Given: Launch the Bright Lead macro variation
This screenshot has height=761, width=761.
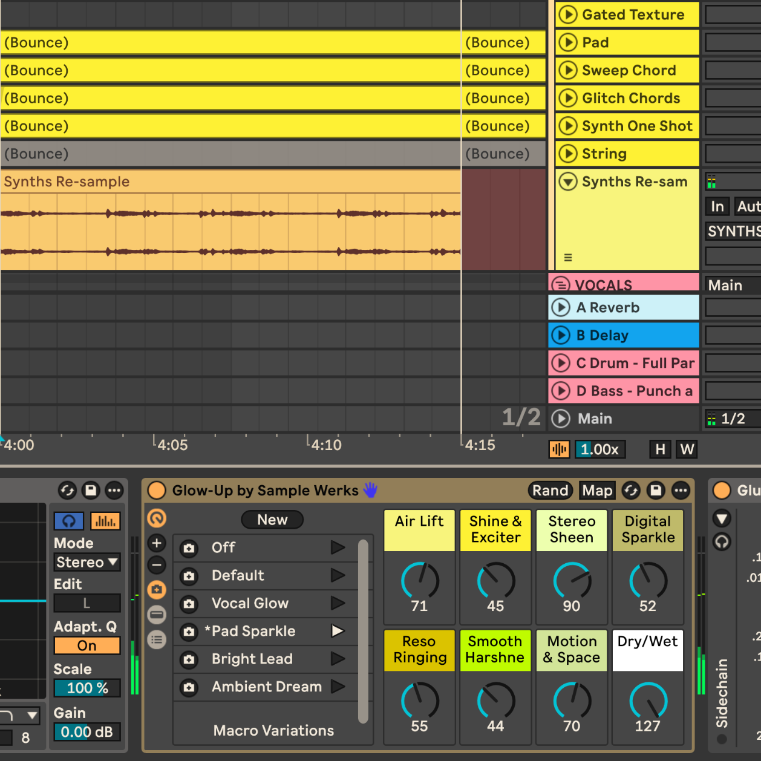Looking at the screenshot, I should (338, 659).
